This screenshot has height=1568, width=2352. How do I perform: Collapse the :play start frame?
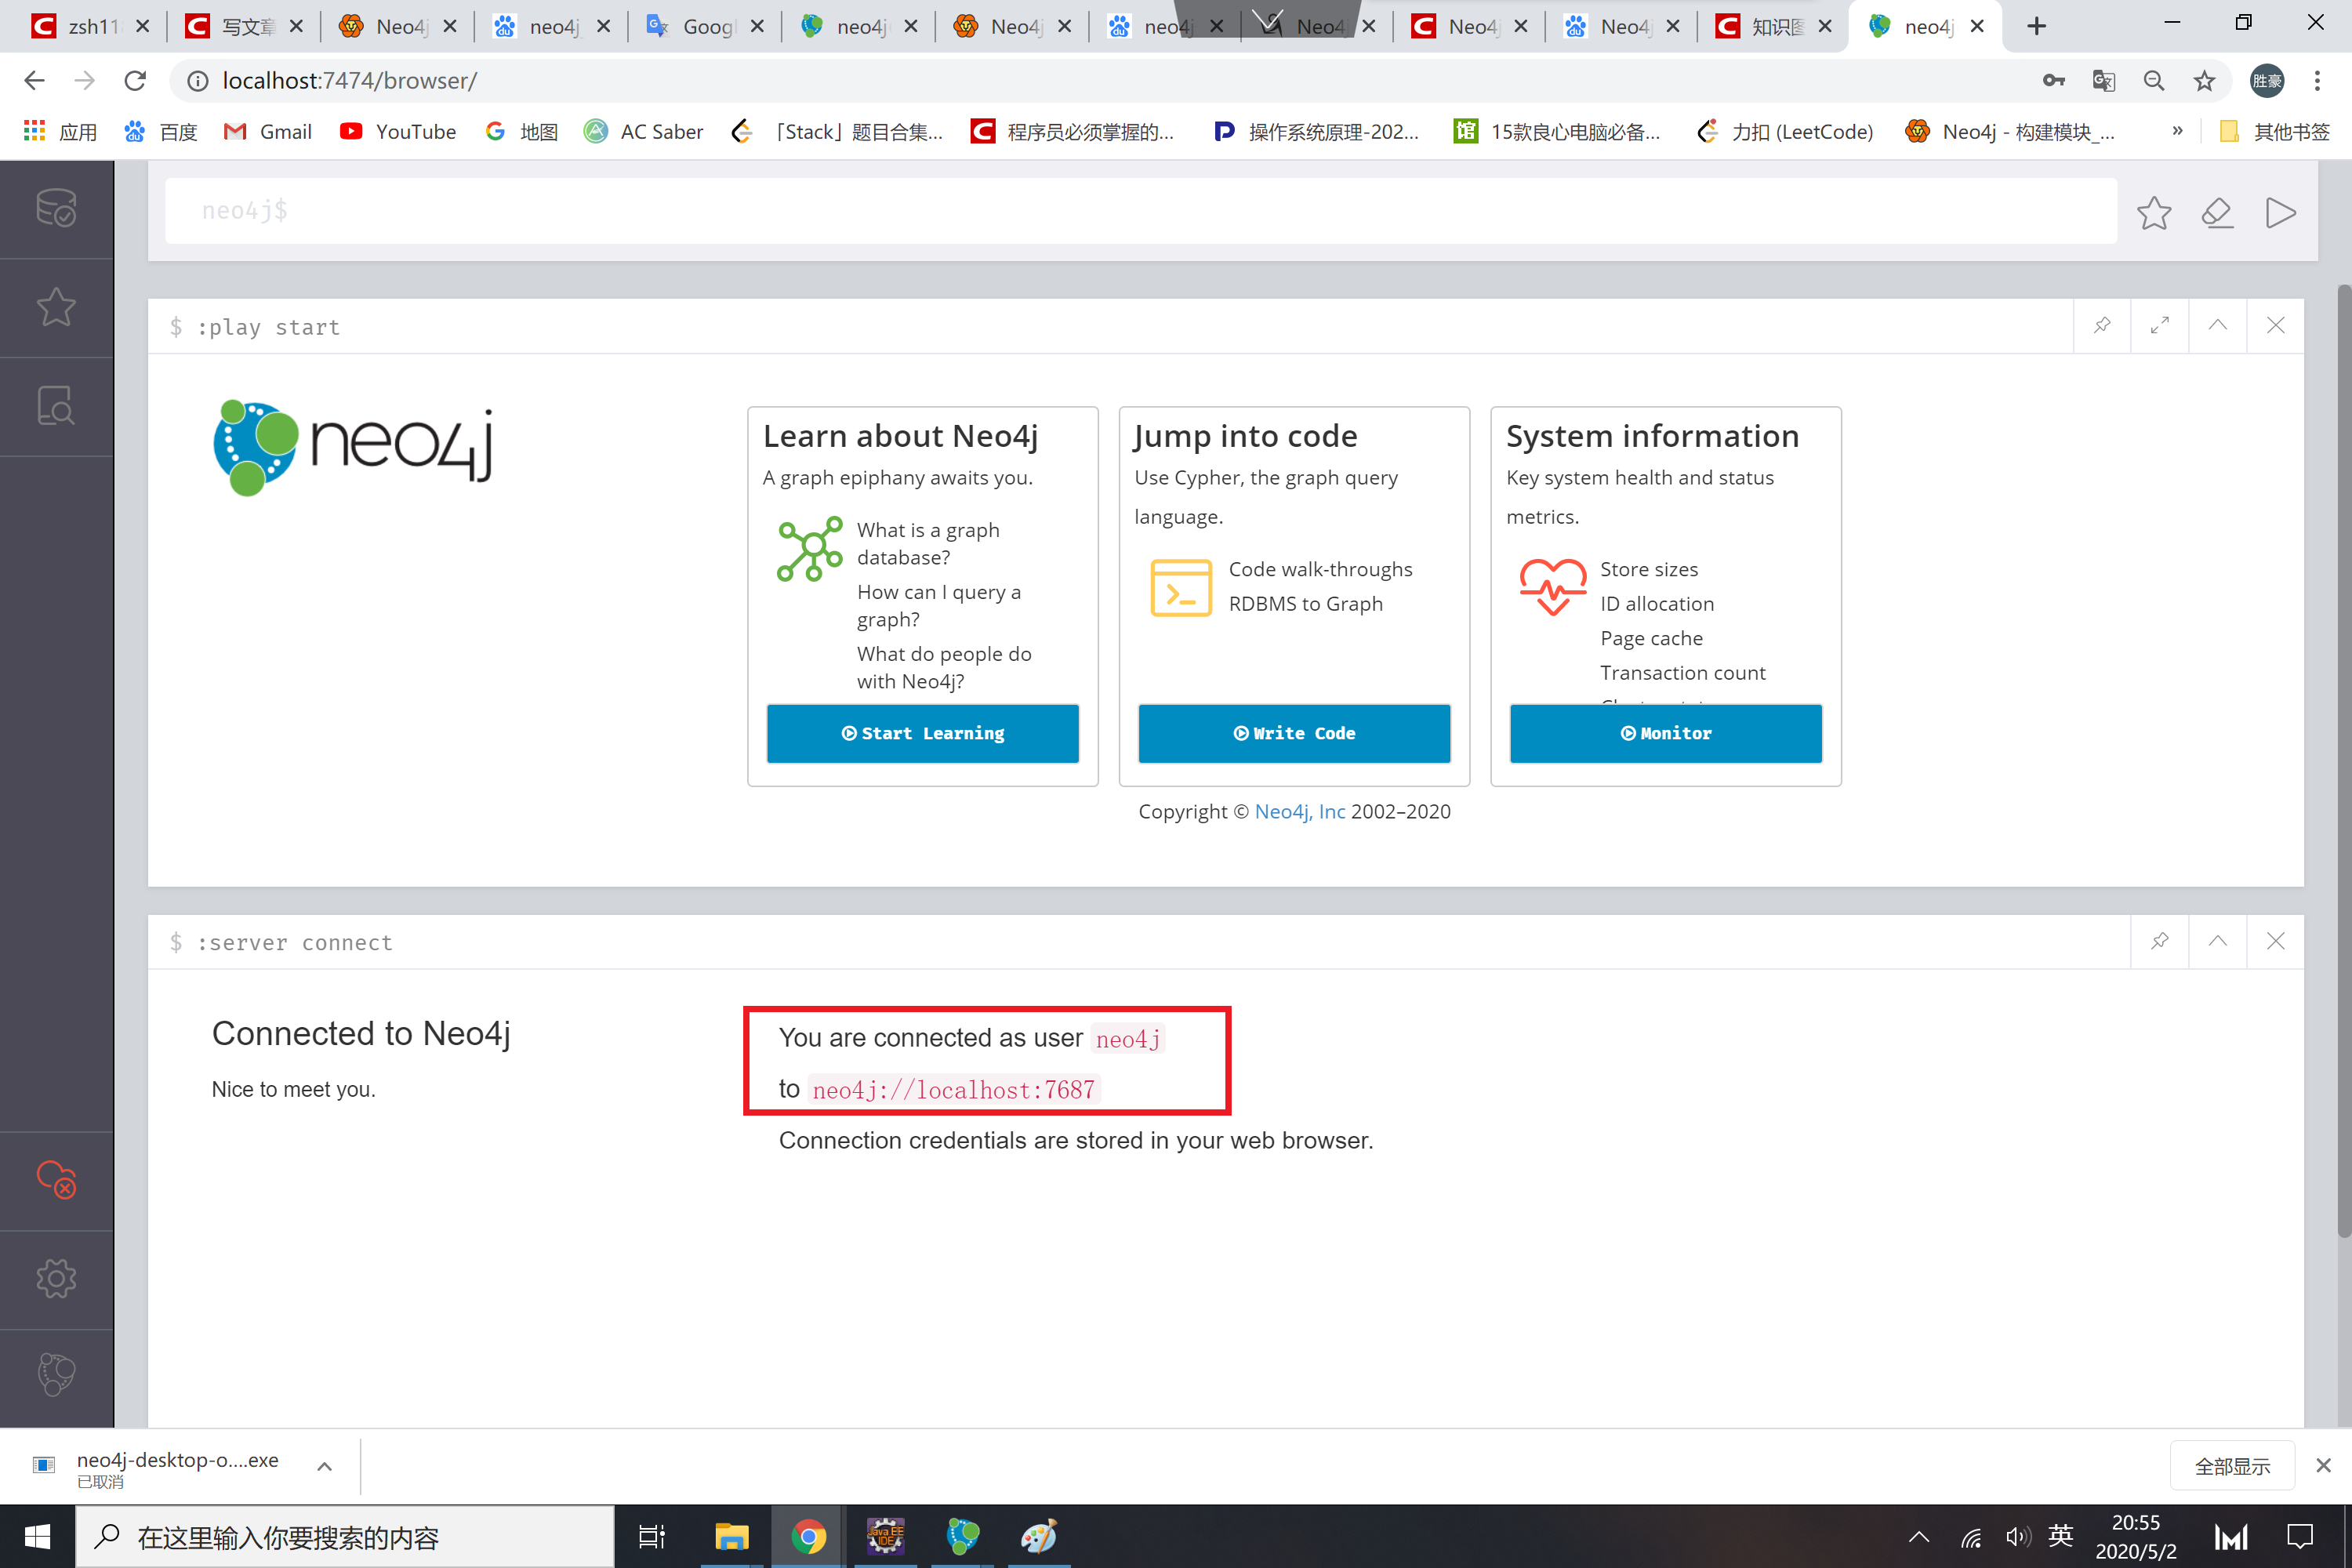2217,326
